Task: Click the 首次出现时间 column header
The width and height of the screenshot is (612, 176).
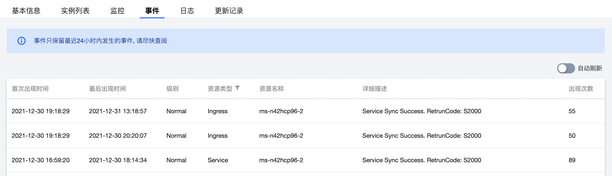Action: (x=30, y=89)
